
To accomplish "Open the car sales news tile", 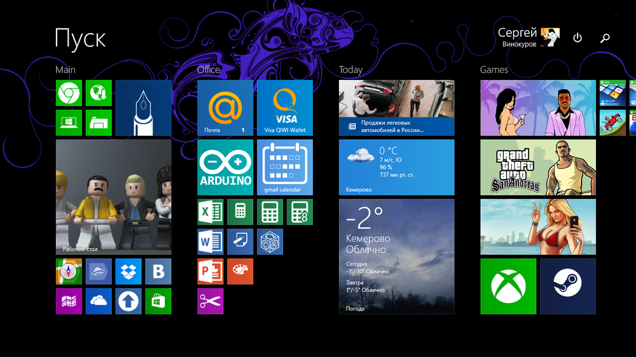I will [397, 108].
